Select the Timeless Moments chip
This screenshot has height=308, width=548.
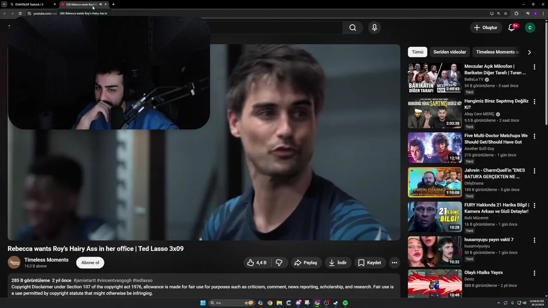pyautogui.click(x=497, y=52)
